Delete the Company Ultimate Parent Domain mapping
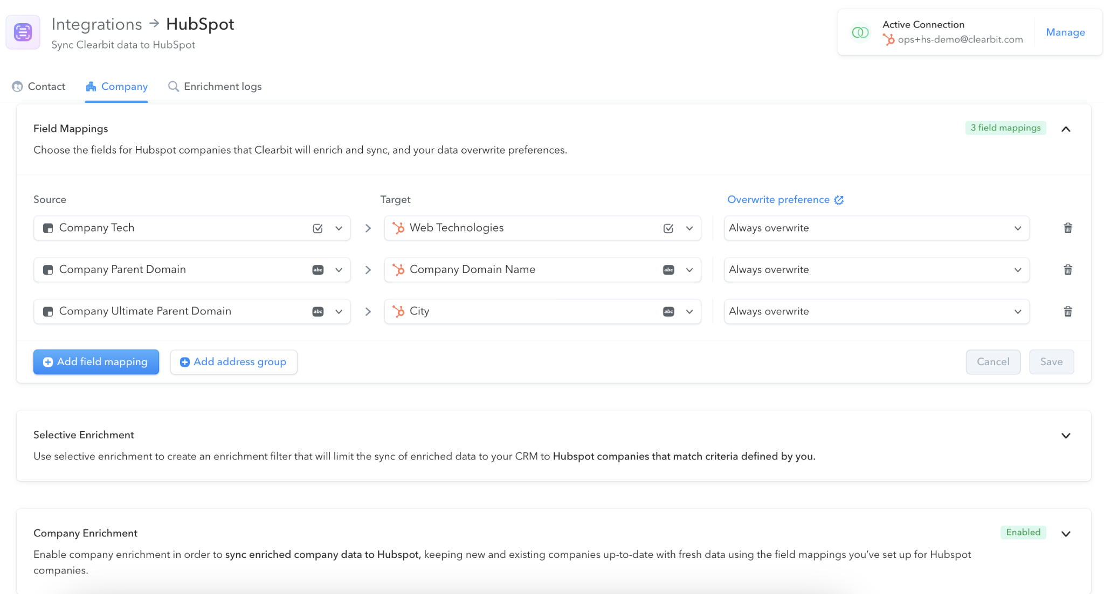 point(1068,311)
